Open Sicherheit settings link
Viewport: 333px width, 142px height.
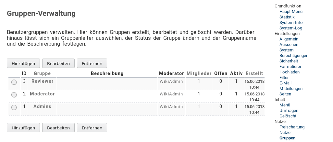(289, 61)
